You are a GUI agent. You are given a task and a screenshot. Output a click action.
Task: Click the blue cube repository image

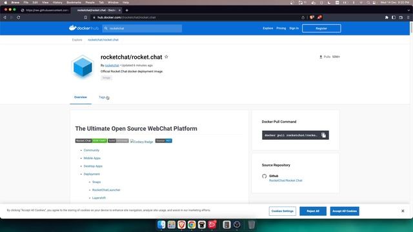(x=83, y=66)
